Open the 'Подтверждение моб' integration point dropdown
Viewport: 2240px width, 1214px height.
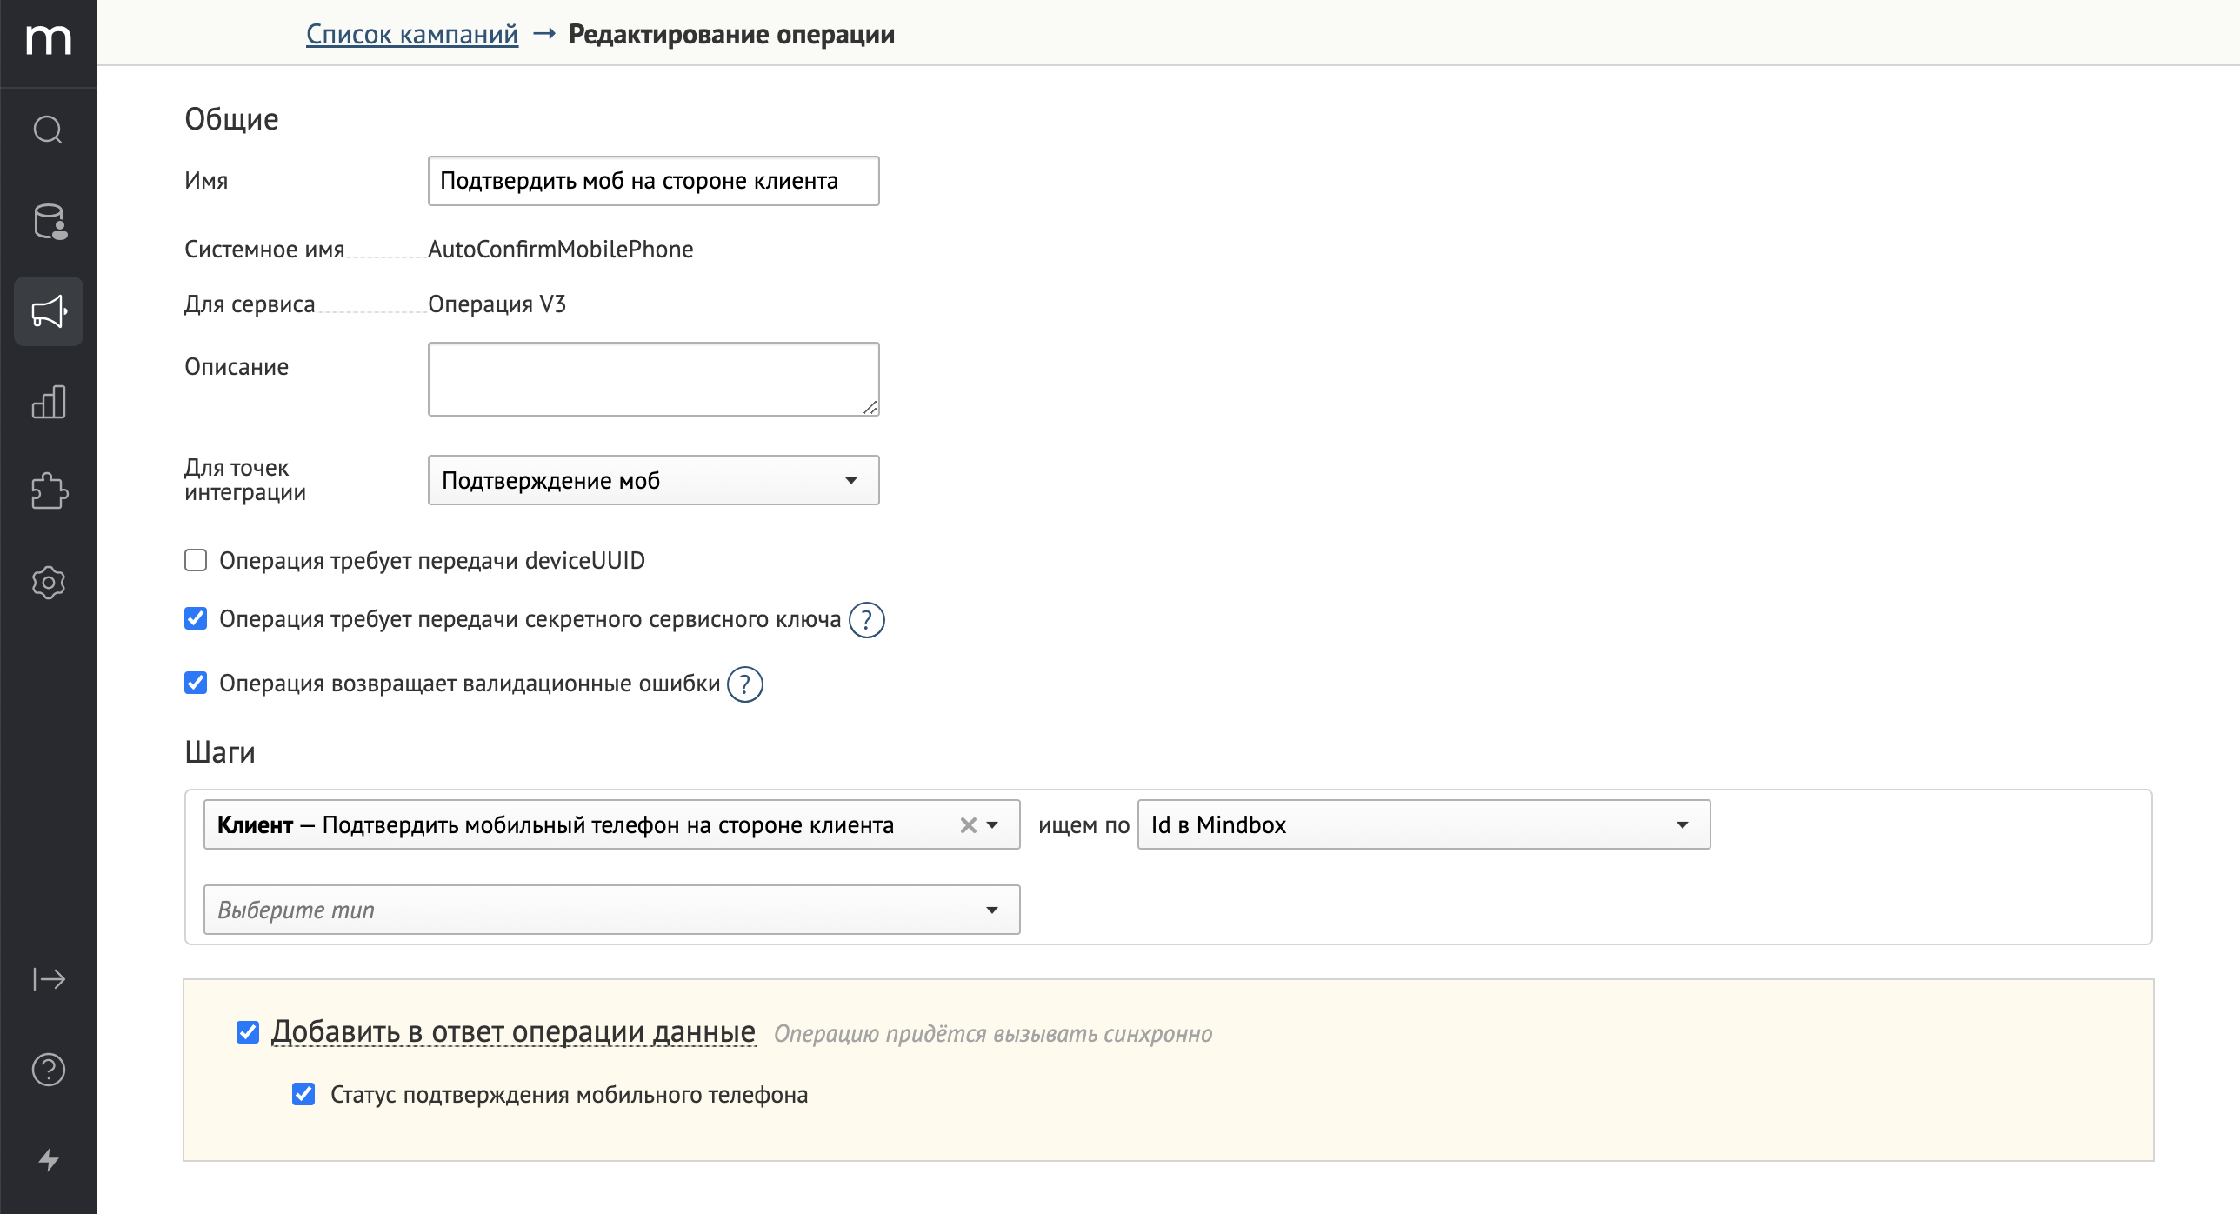(x=653, y=480)
